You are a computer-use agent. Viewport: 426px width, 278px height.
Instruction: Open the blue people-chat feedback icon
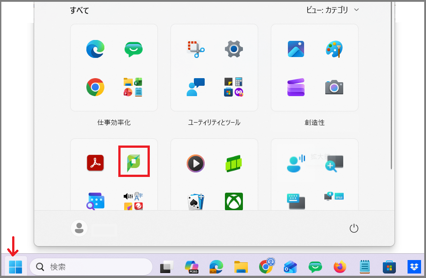tap(196, 87)
